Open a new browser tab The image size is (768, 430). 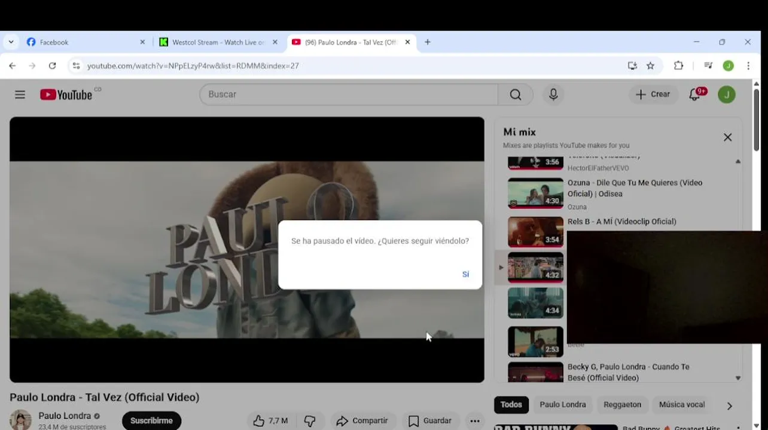coord(428,42)
